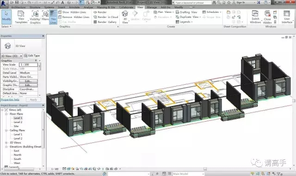This screenshot has height=176, width=296.
Task: Click the Render tool
Action: click(100, 12)
